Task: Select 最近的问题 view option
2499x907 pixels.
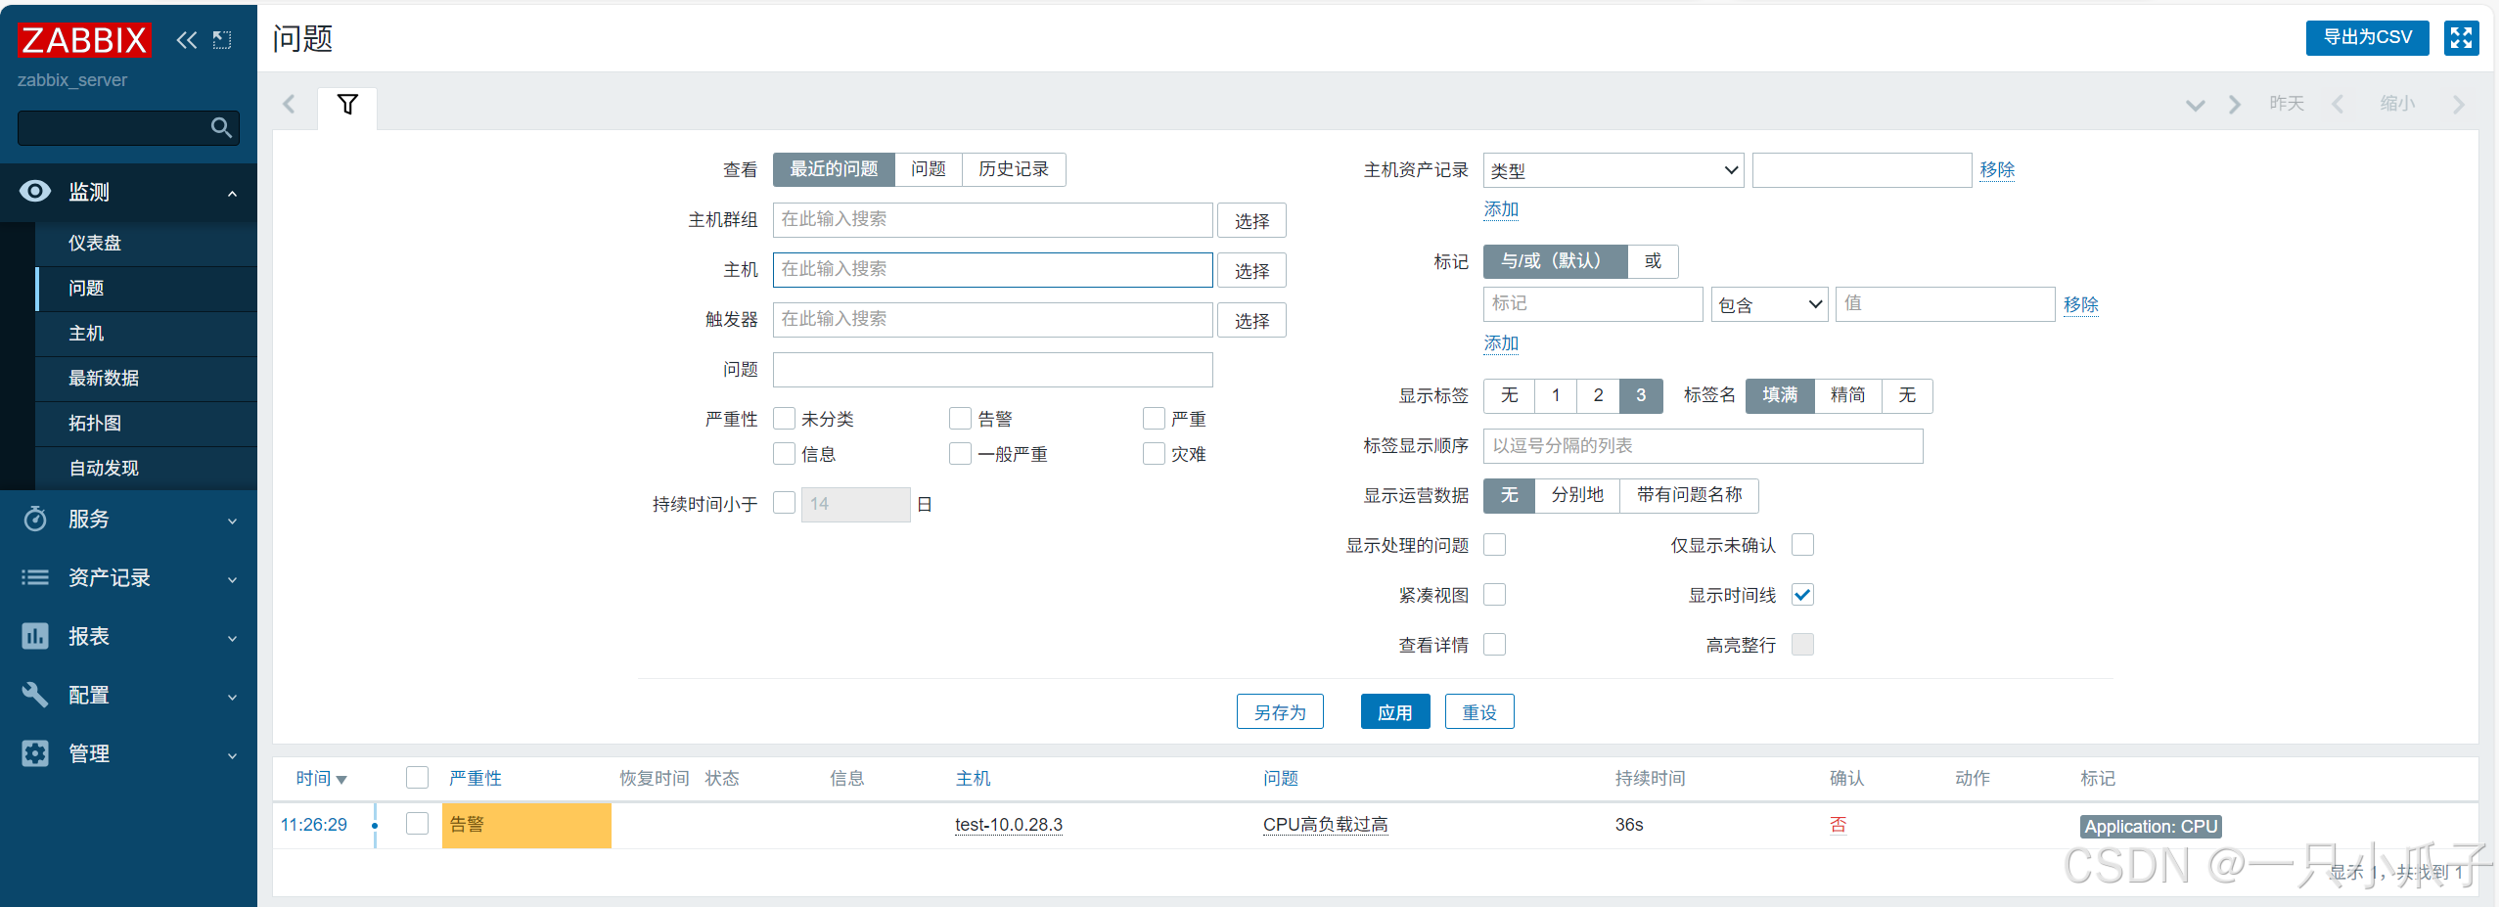Action: click(x=834, y=169)
